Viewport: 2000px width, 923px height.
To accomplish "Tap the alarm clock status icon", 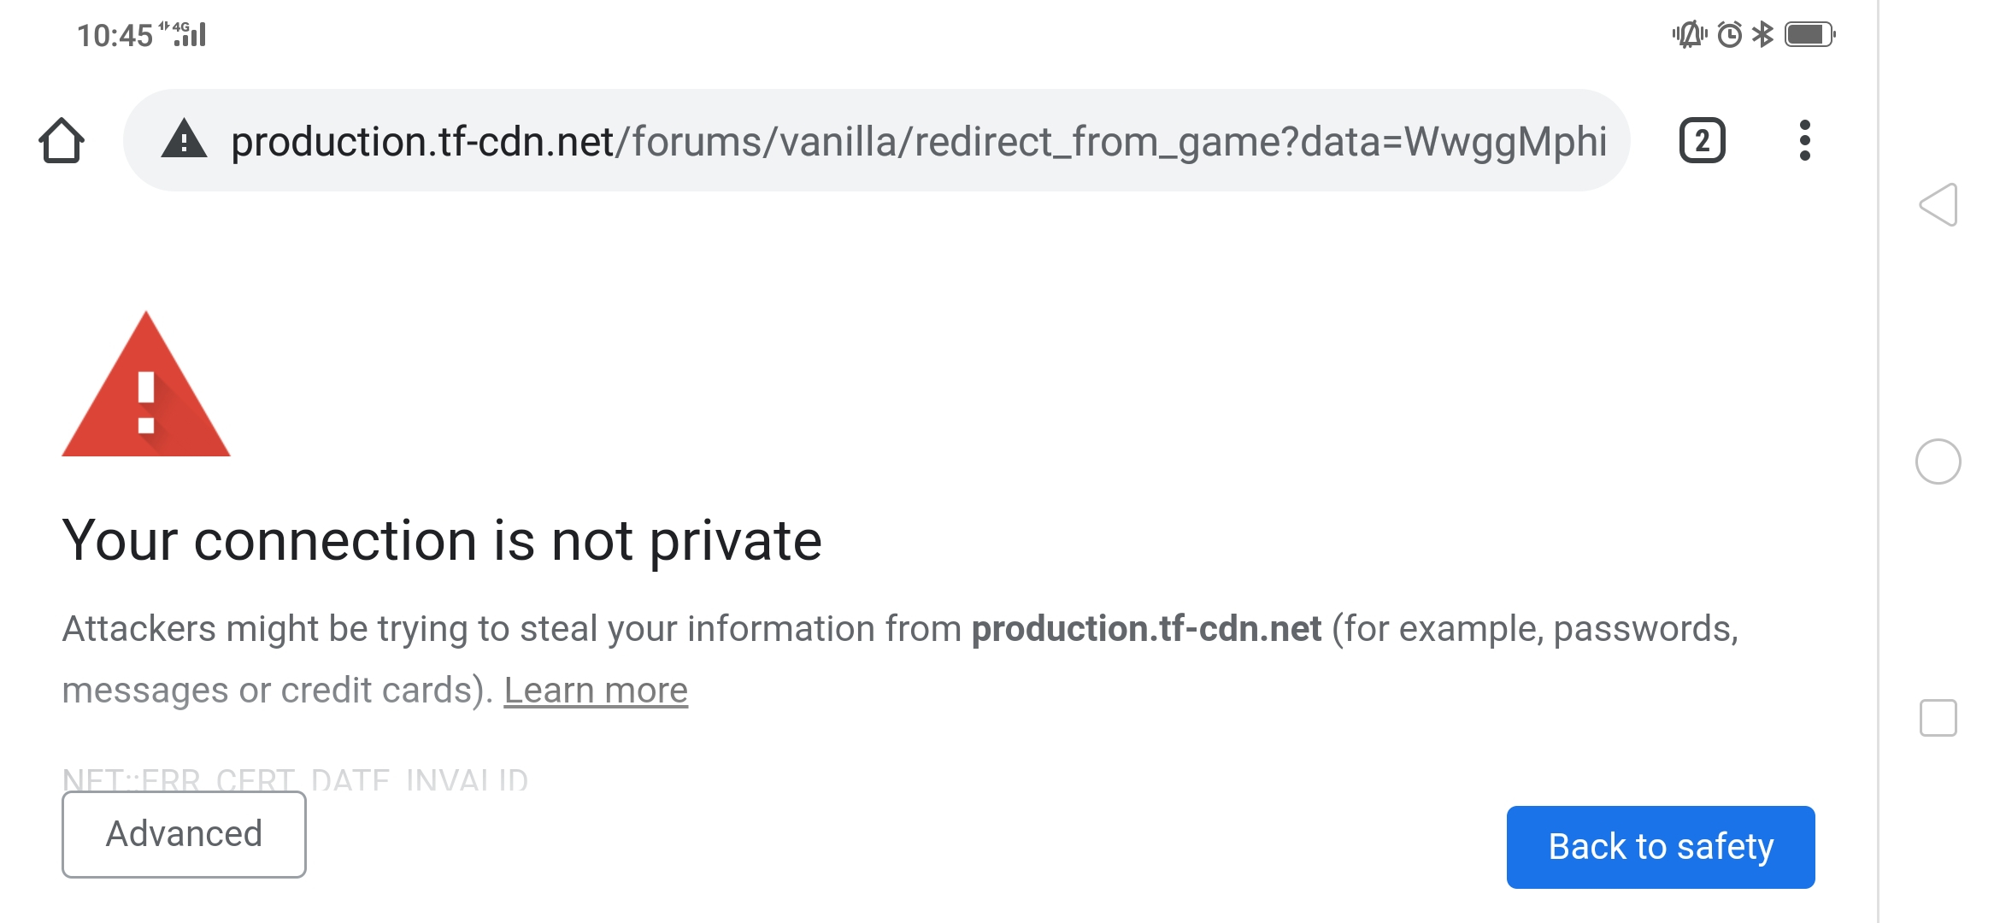I will pos(1729,35).
